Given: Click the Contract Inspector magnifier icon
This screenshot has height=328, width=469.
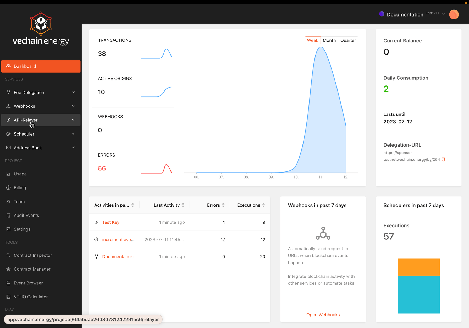Looking at the screenshot, I should pyautogui.click(x=8, y=255).
